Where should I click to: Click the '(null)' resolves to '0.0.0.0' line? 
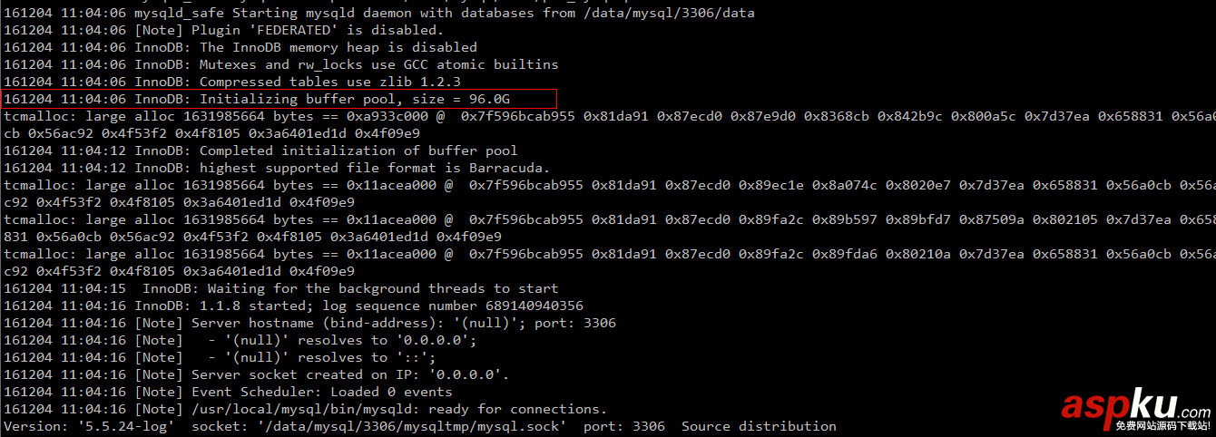342,340
